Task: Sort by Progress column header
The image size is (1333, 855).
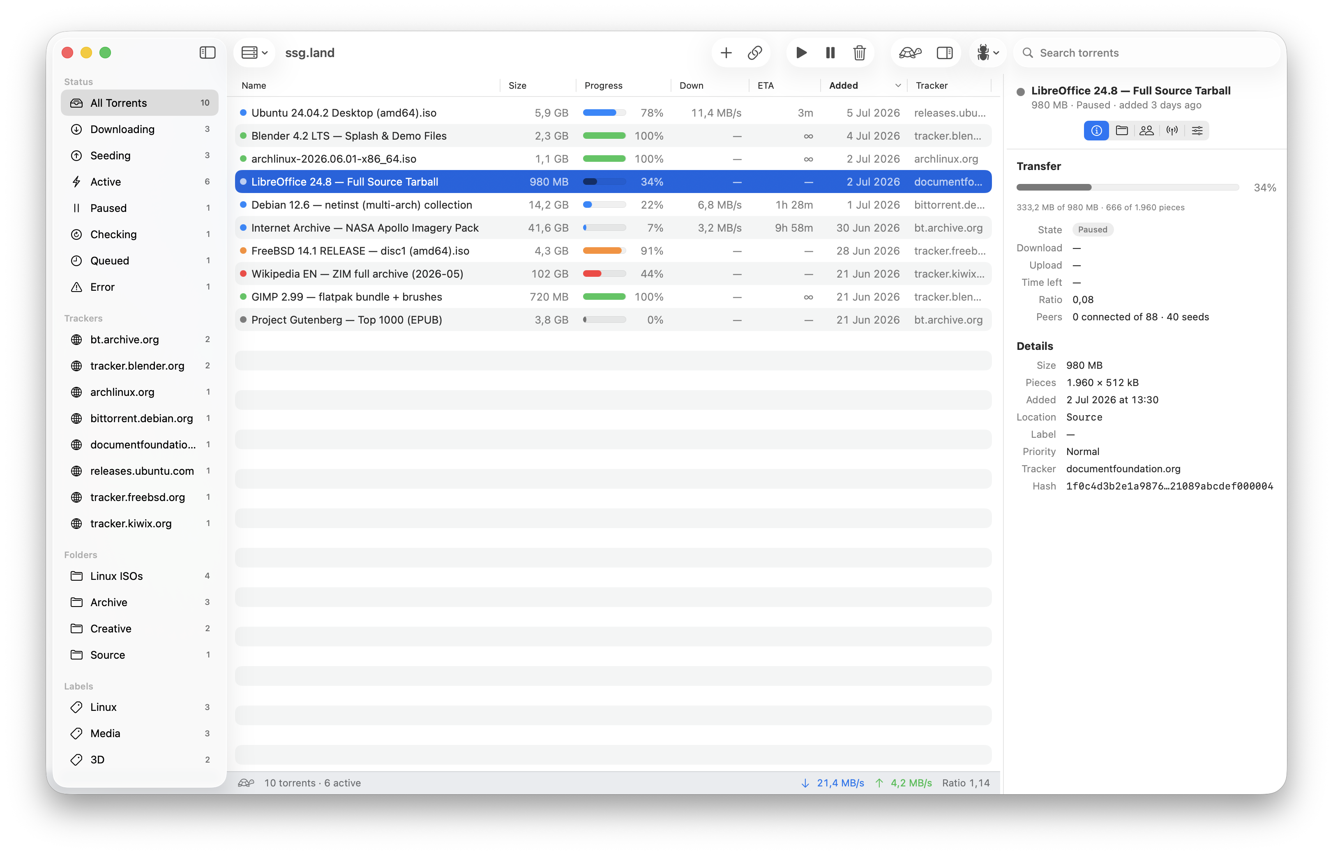Action: [x=603, y=85]
